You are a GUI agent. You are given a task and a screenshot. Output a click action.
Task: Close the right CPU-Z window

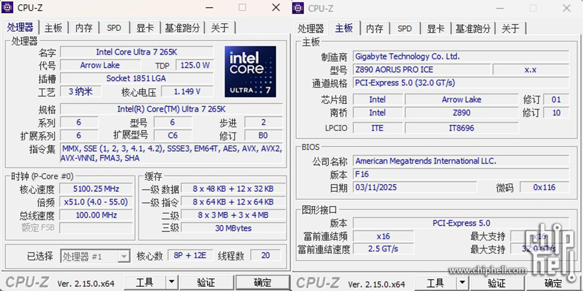click(x=567, y=8)
